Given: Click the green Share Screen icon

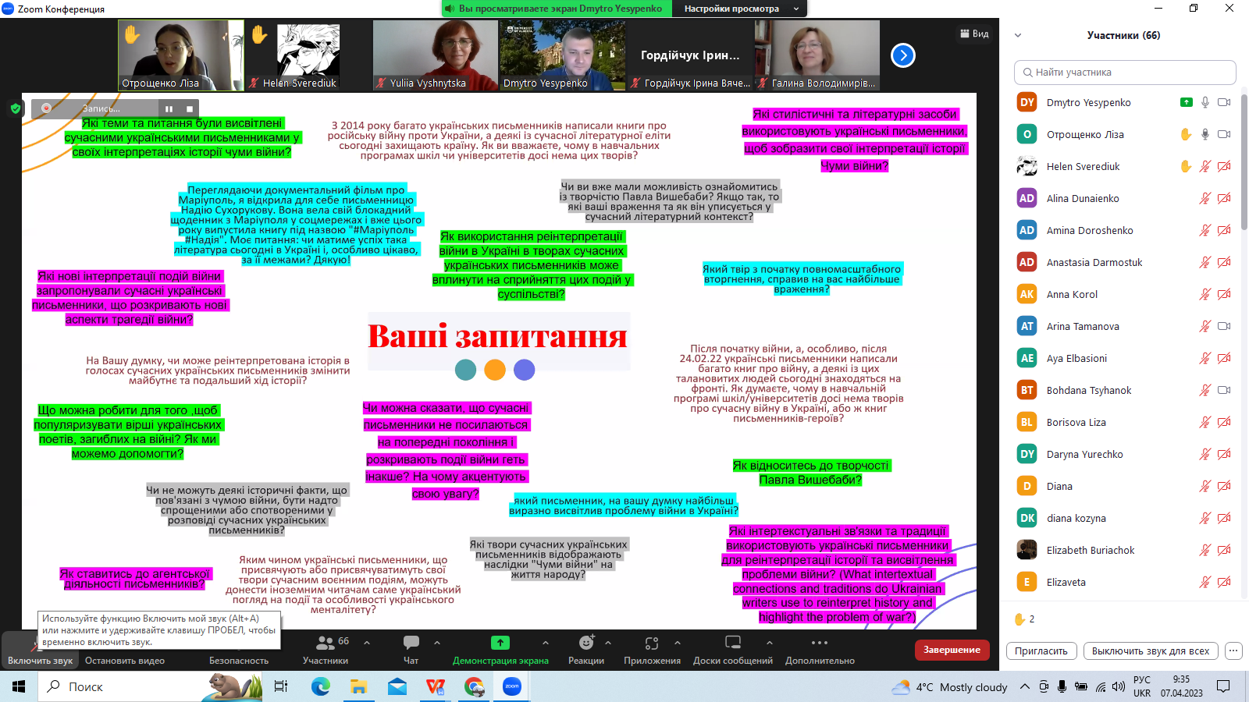Looking at the screenshot, I should click(500, 643).
